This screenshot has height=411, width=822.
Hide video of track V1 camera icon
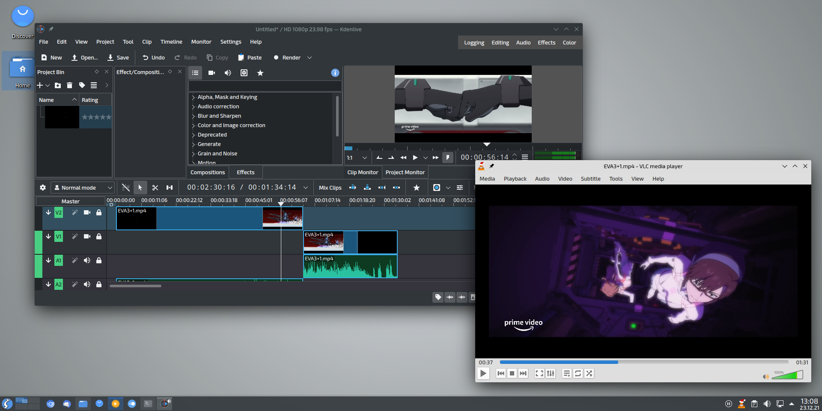[87, 236]
